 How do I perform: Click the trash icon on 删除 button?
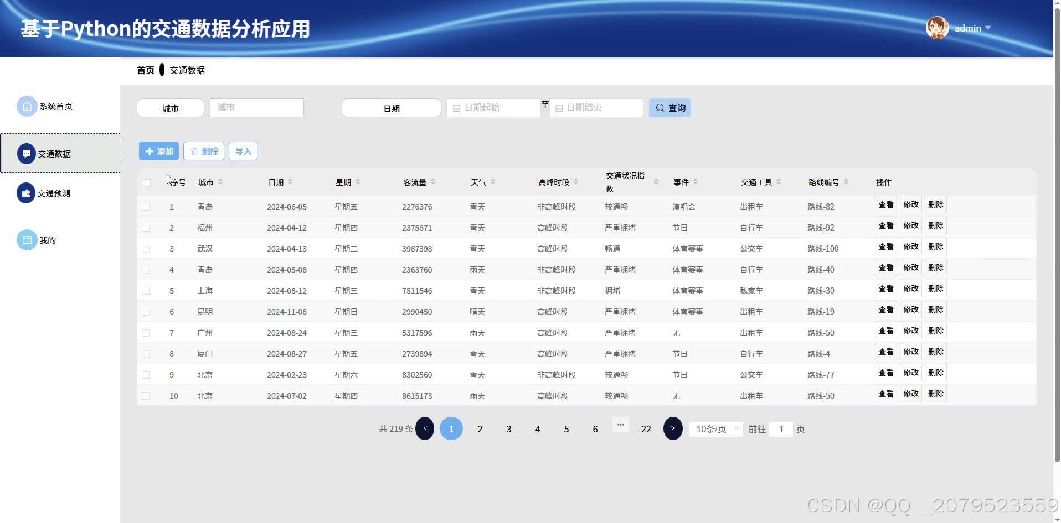click(x=194, y=151)
